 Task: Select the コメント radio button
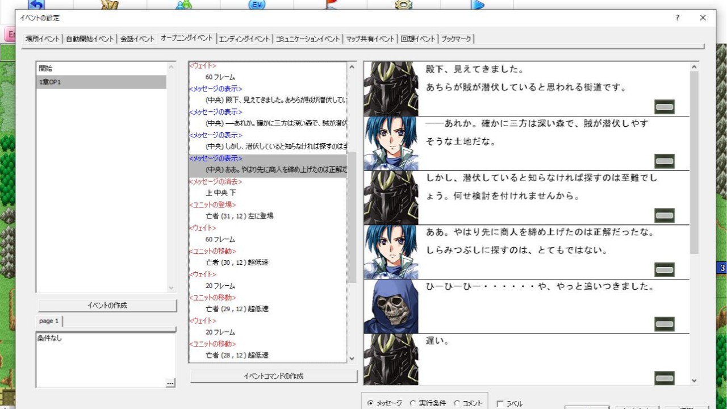tap(457, 403)
